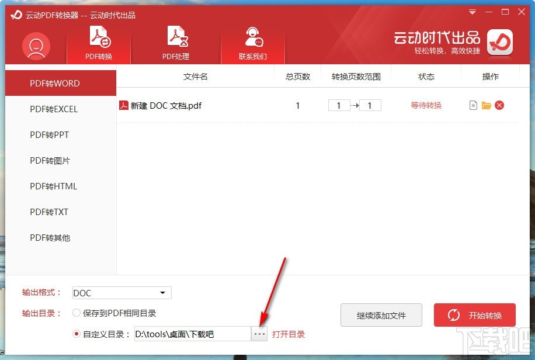Click 等待转换 status for the PDF file
The image size is (535, 360).
point(426,105)
